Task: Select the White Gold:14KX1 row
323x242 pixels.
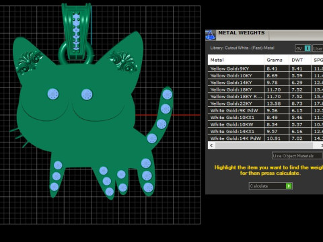Action: (265, 131)
